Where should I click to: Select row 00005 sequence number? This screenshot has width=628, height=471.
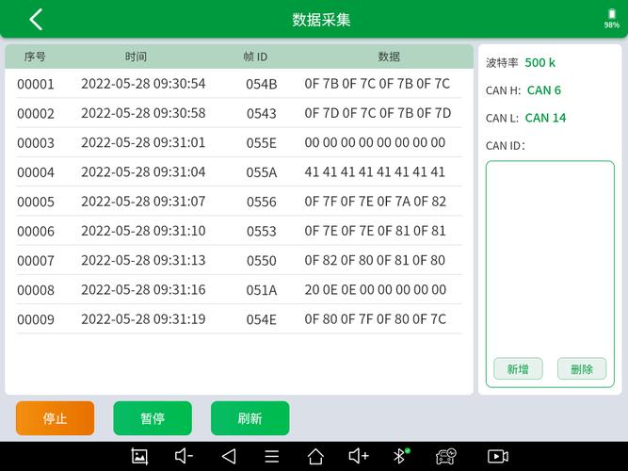(x=36, y=202)
